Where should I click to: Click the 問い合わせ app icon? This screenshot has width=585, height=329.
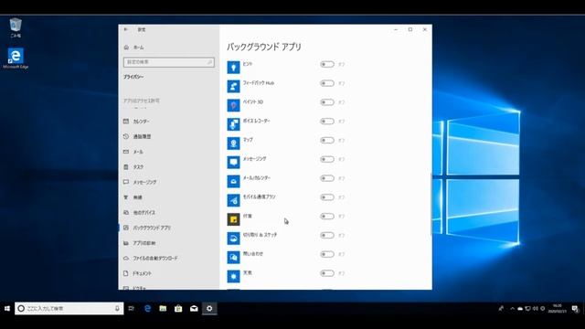click(234, 258)
